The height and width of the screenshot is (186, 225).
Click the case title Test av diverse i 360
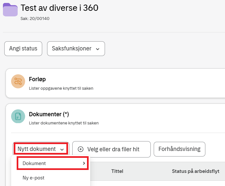pos(59,8)
